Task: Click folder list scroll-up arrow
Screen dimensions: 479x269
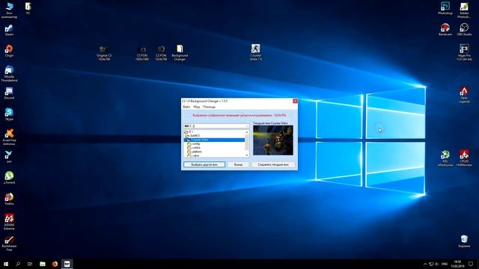Action: pos(247,132)
